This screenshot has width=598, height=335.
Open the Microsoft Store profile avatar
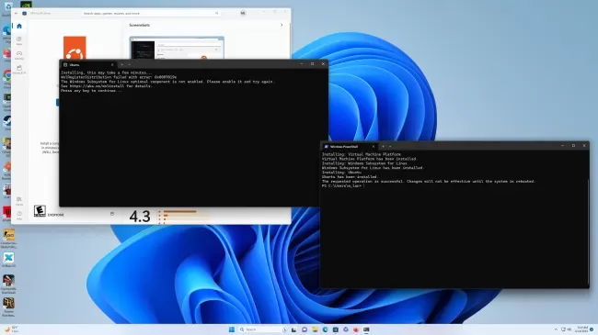coord(243,13)
